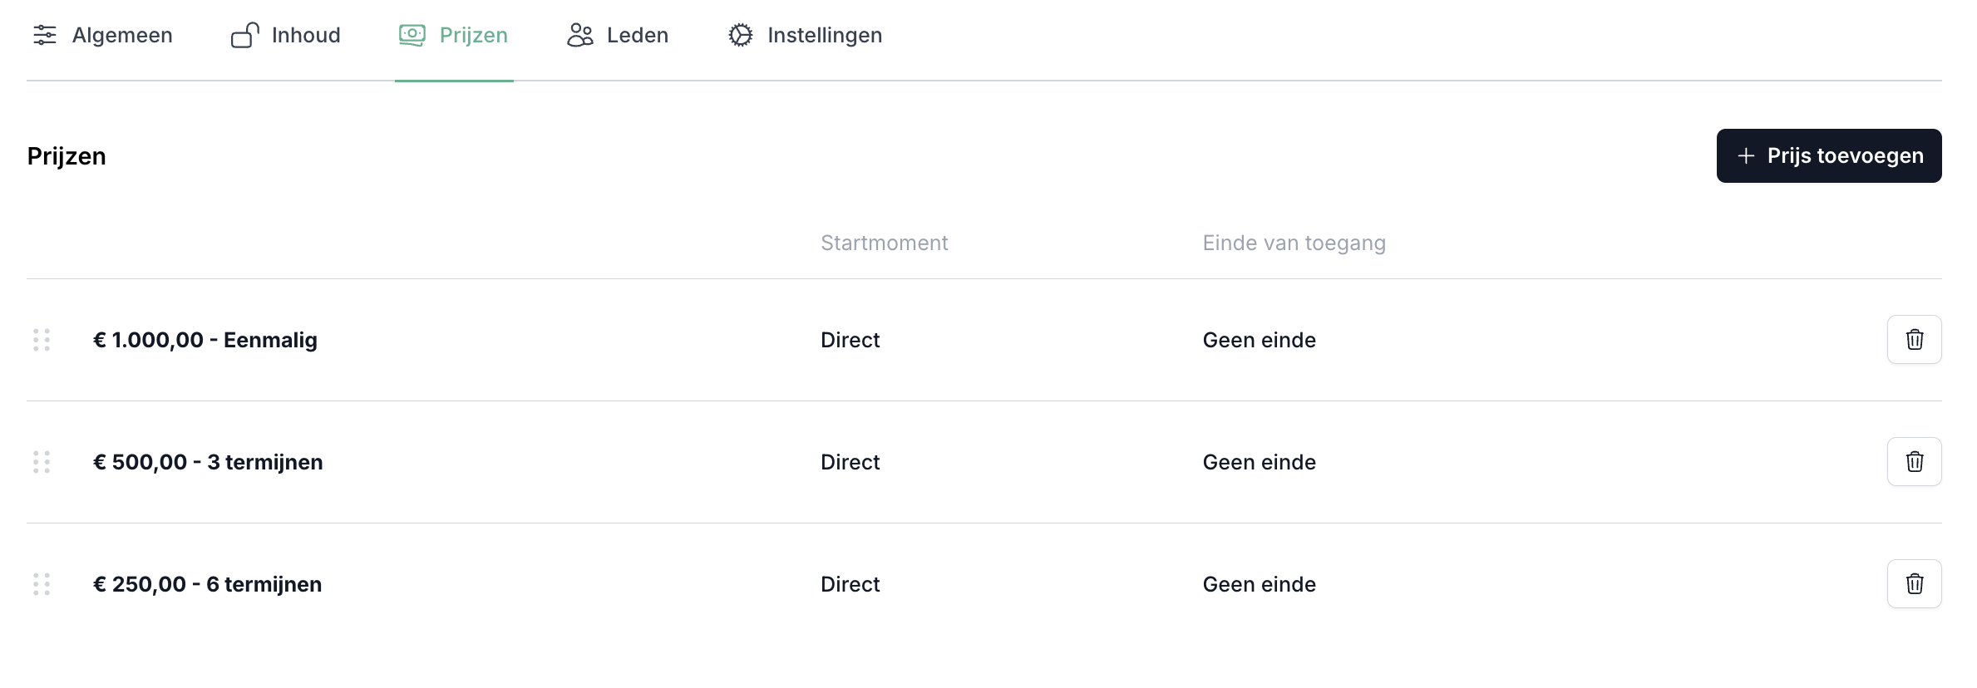
Task: Open the Inhoud tab
Action: [306, 35]
